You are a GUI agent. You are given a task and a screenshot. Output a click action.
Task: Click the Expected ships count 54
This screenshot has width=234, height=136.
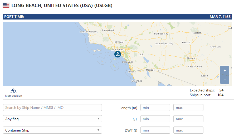click(221, 90)
